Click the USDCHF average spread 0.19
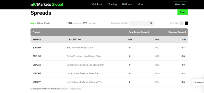 point(157,73)
